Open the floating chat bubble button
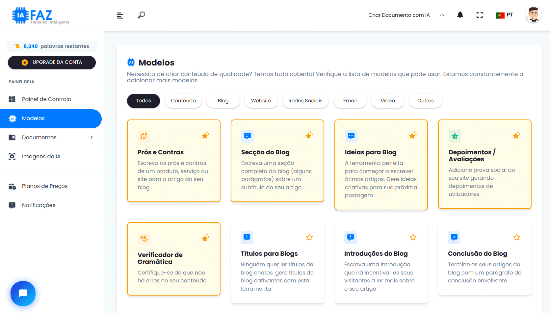This screenshot has height=313, width=550. point(23,293)
